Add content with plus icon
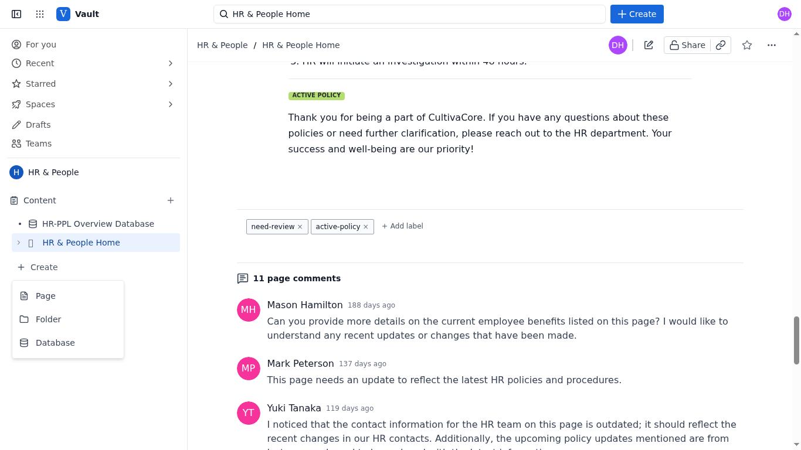This screenshot has height=450, width=801. (x=171, y=200)
